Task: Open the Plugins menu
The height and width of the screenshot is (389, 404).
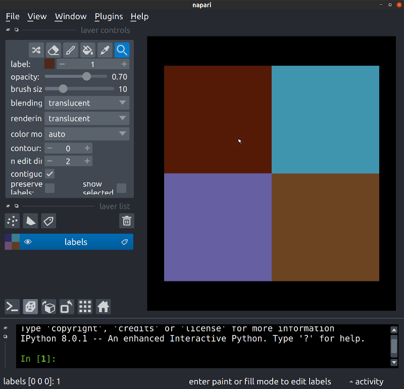Action: (109, 16)
